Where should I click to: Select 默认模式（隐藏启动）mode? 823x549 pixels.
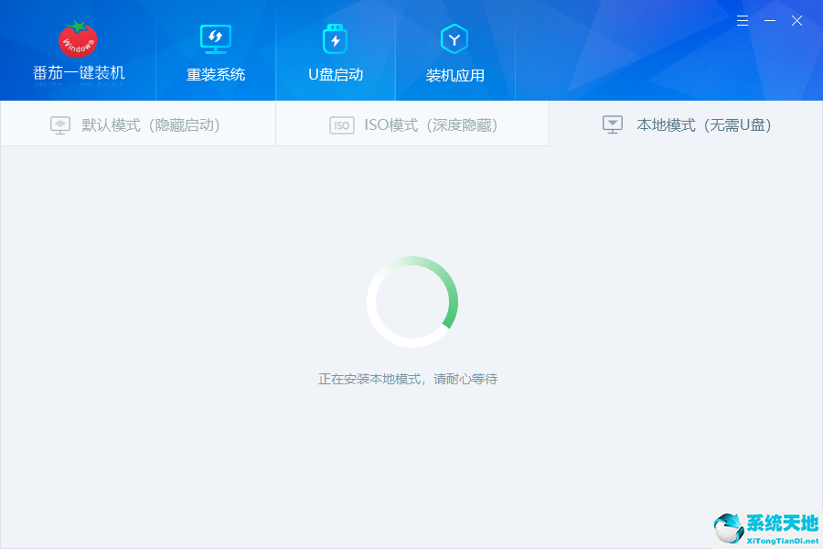coord(137,124)
